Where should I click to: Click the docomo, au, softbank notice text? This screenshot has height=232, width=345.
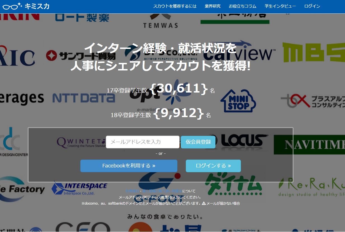click(141, 203)
